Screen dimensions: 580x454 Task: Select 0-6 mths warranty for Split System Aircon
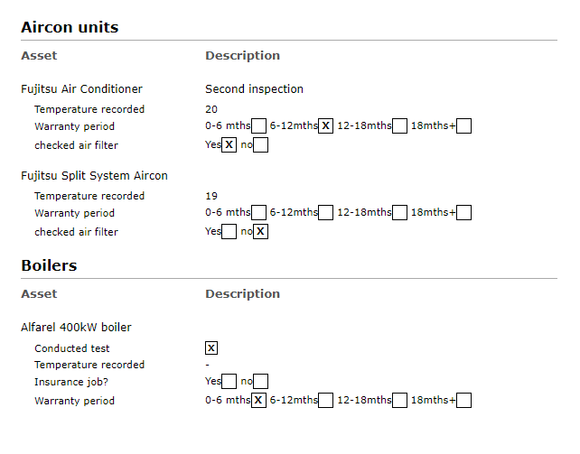coord(258,213)
